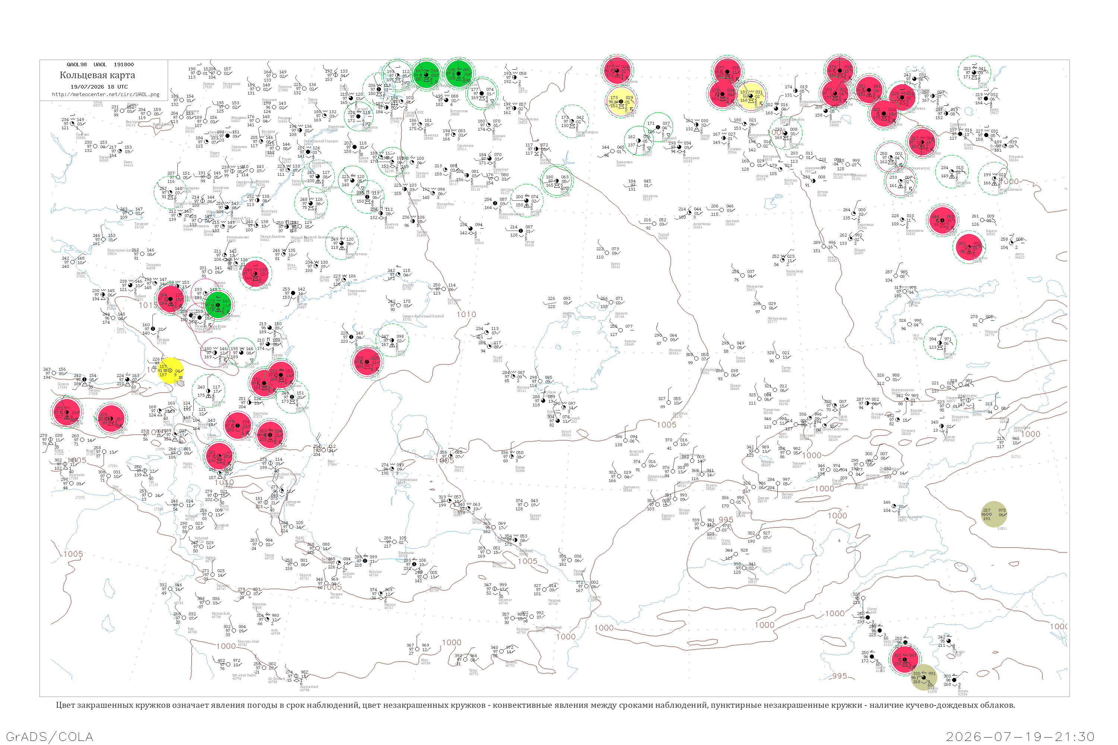Select the olive circle at Jhelum 41598
Viewport: 1118px width, 745px height.
[923, 678]
